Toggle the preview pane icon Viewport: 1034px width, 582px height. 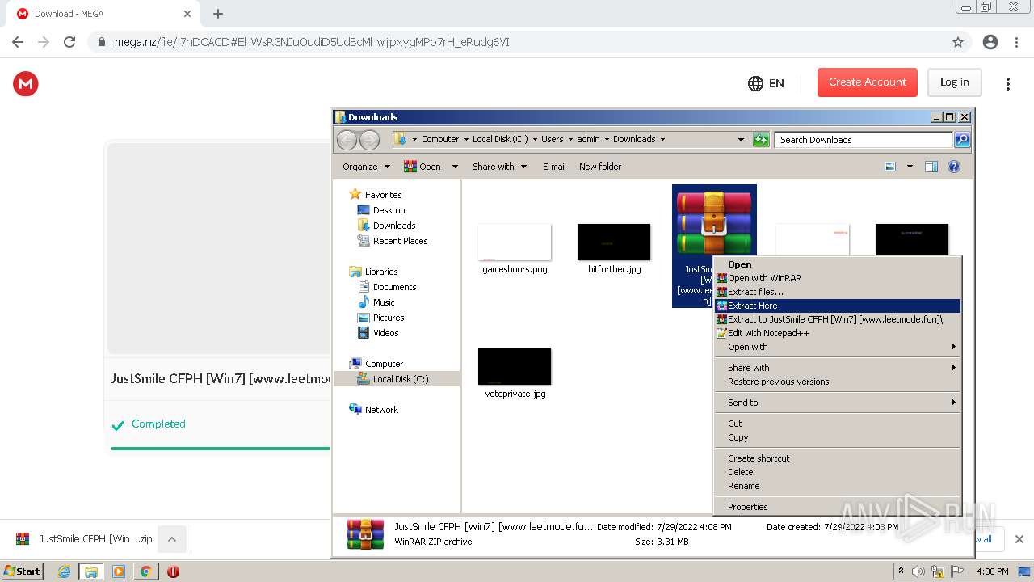pos(931,167)
